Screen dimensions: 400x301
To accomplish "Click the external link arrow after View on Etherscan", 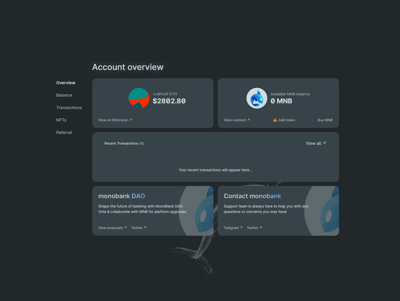I will click(131, 119).
